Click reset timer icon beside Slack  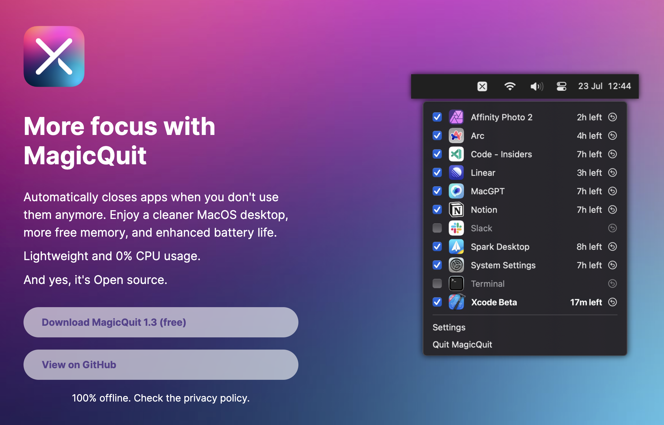(612, 228)
